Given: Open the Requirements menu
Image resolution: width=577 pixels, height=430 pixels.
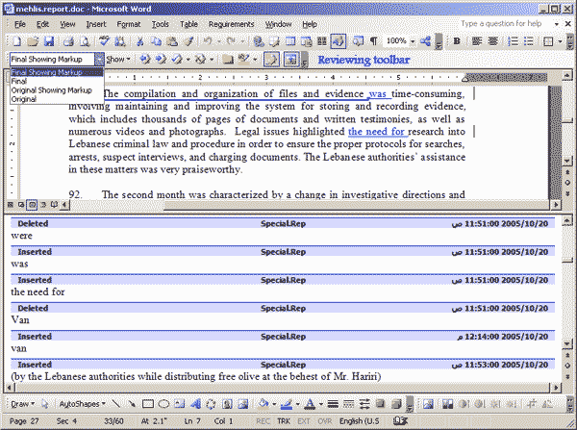Looking at the screenshot, I should click(x=231, y=23).
